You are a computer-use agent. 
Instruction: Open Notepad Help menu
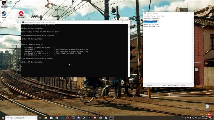tap(163, 16)
